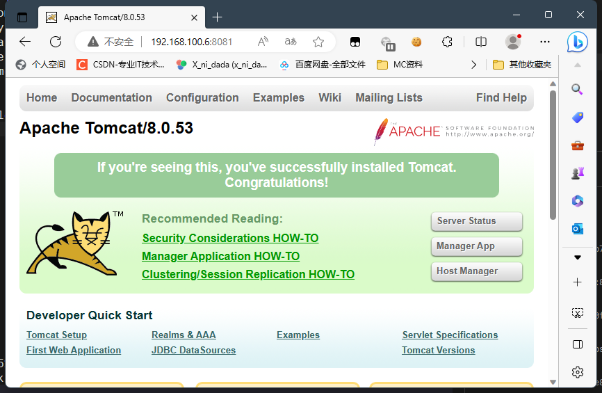Open the paused extension icon in the toolbar
602x393 pixels.
coord(388,43)
